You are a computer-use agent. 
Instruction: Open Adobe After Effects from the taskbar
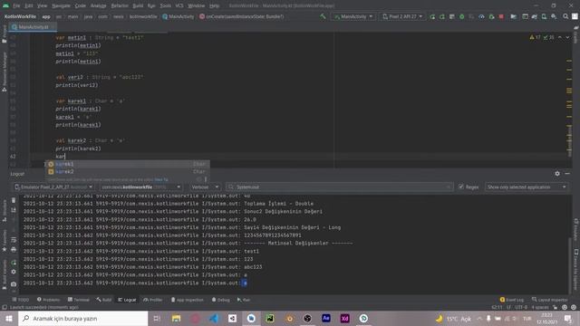[x=326, y=318]
